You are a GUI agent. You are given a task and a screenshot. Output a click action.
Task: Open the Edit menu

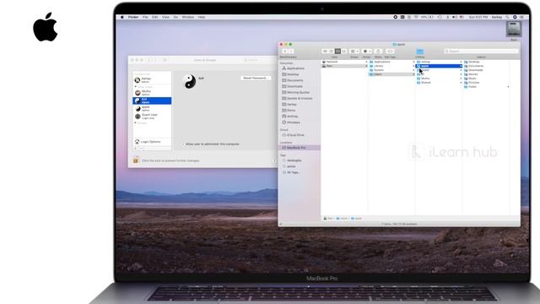pos(155,17)
